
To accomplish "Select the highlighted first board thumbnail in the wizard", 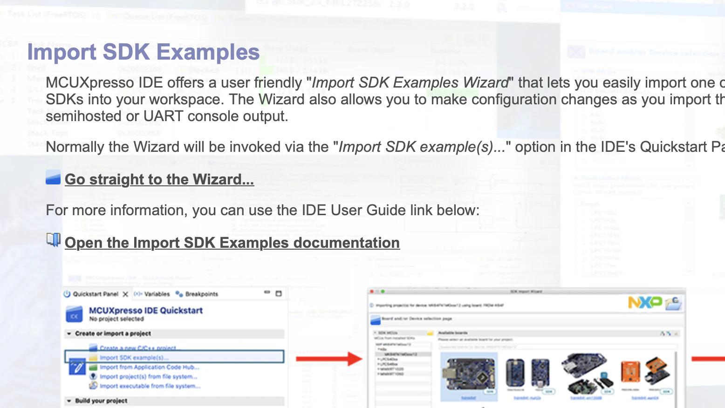I will (x=469, y=376).
